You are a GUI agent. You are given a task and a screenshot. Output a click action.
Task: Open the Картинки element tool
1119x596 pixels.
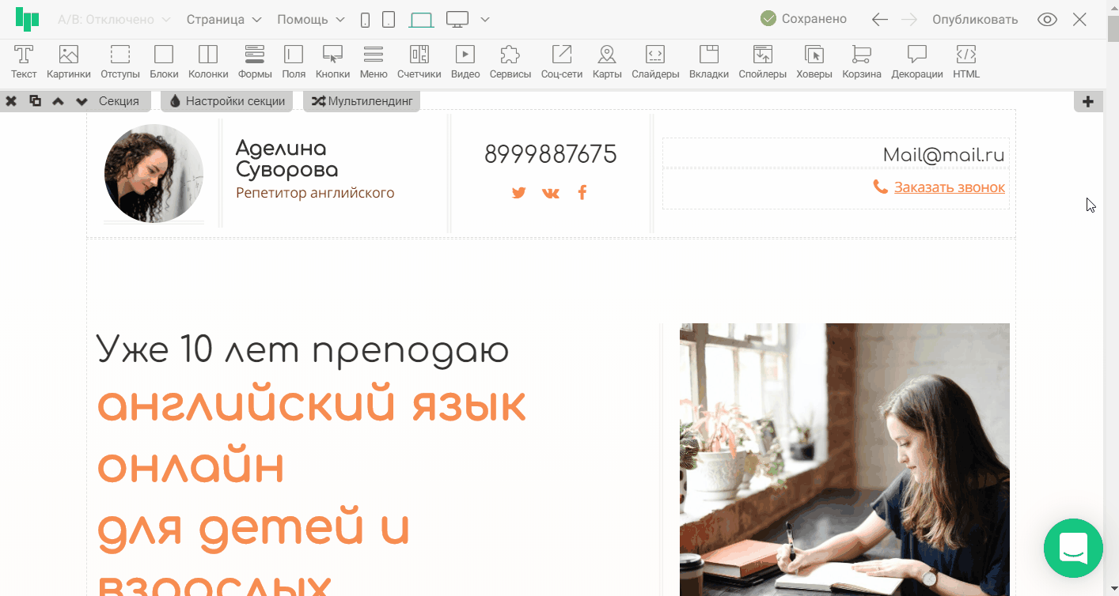coord(69,62)
